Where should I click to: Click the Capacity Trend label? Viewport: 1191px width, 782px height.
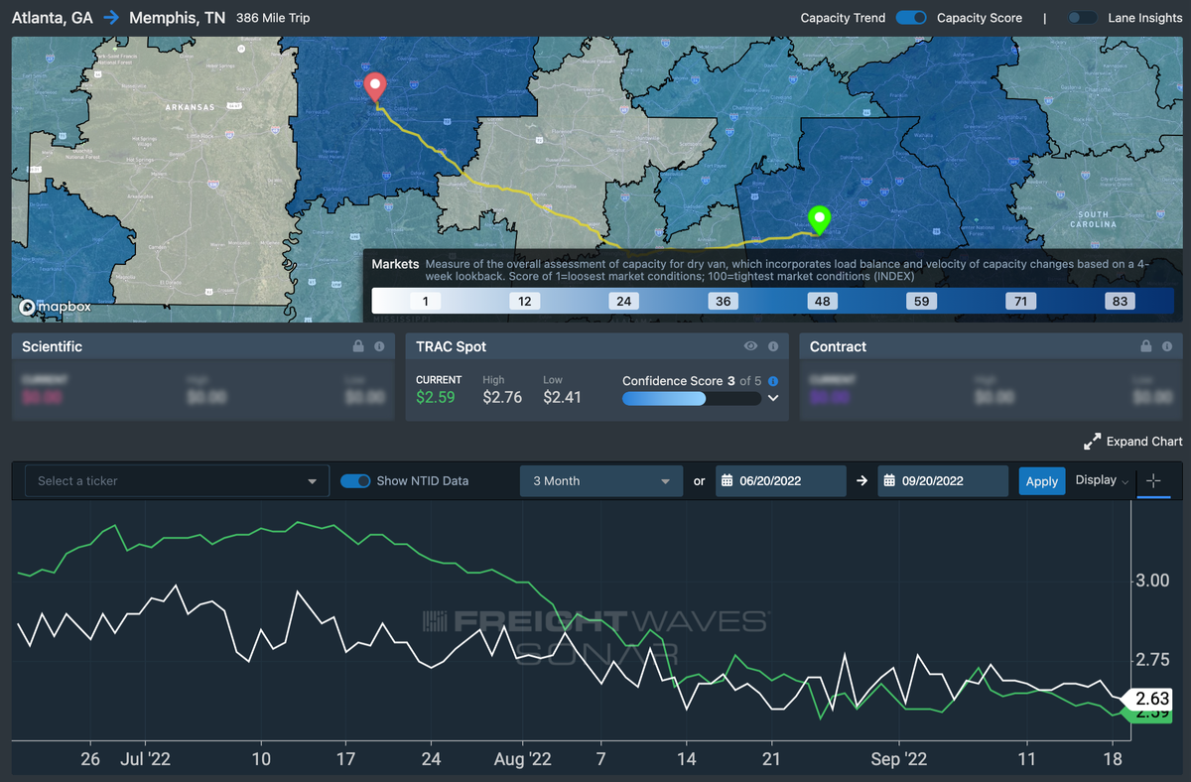(x=843, y=18)
